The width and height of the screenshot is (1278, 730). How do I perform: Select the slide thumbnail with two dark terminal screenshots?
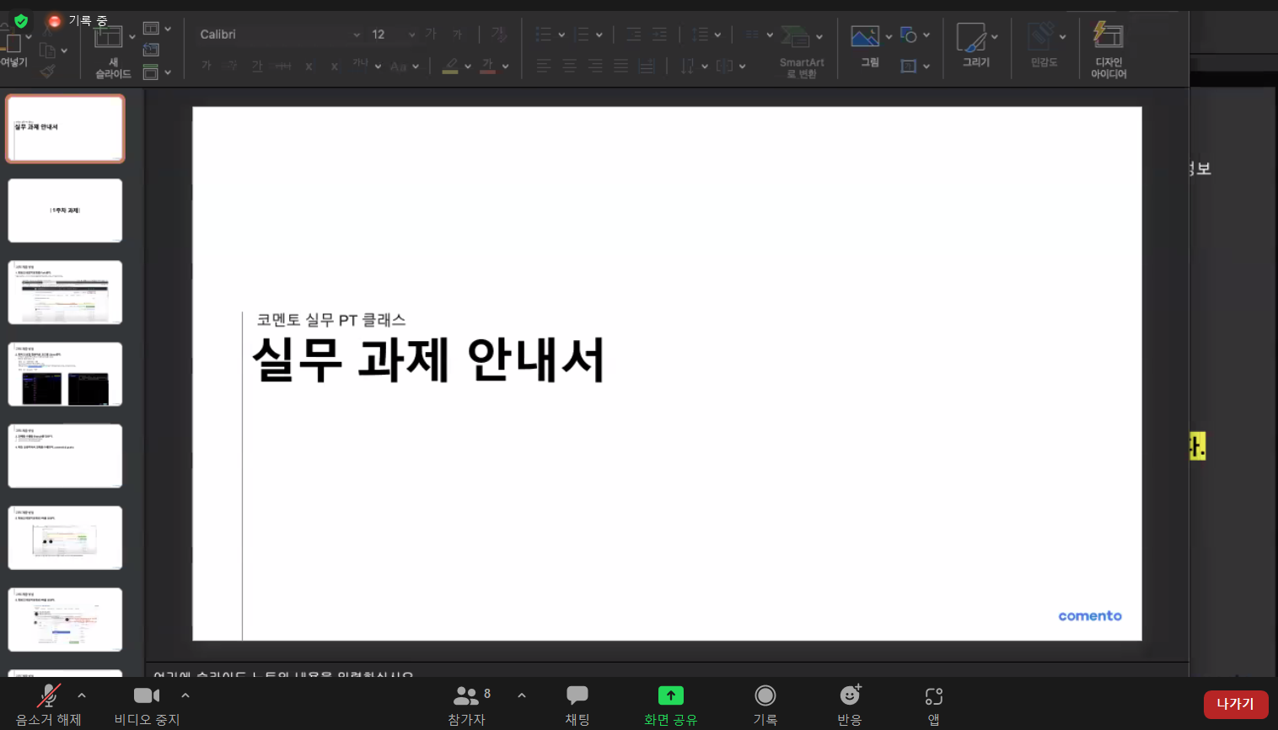[x=65, y=374]
